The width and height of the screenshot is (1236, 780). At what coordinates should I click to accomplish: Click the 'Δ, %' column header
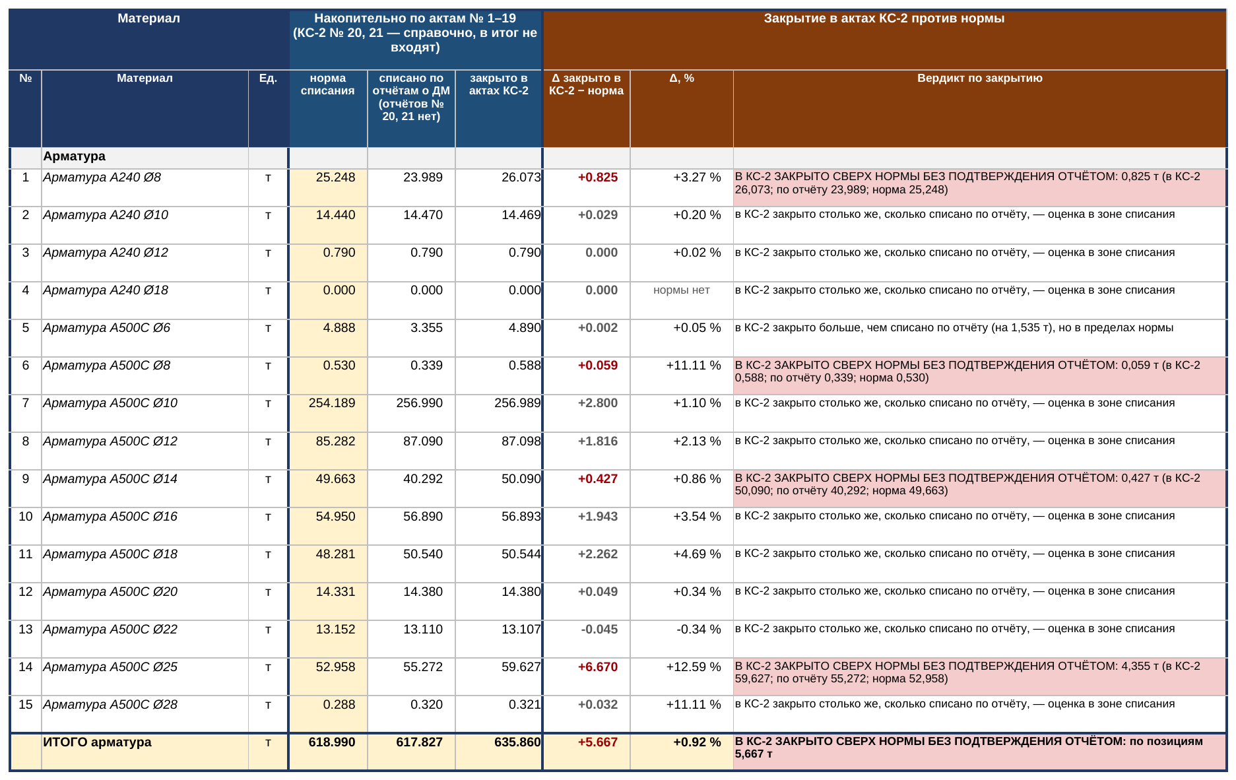(x=681, y=108)
